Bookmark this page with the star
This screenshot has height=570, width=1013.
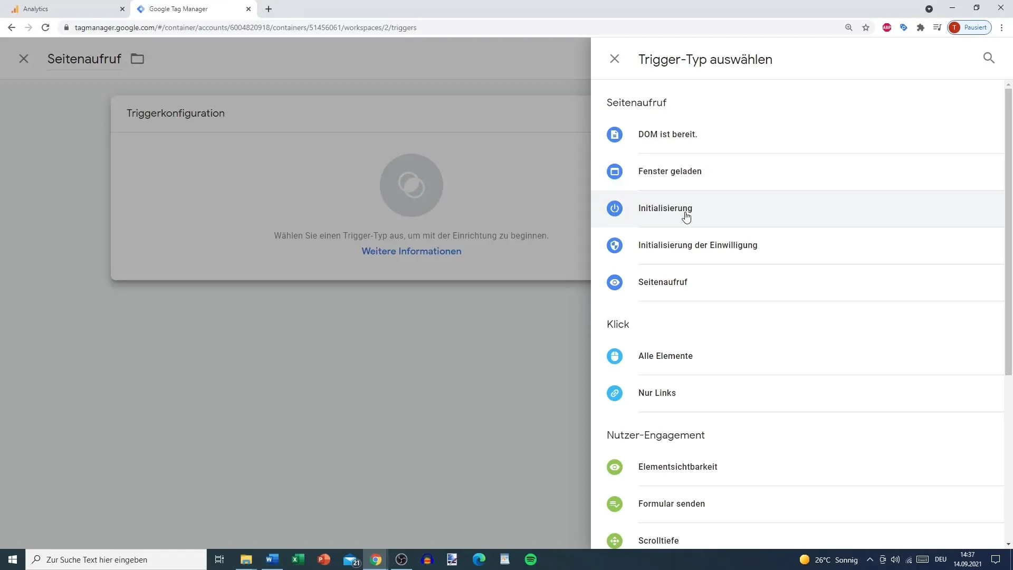coord(866,27)
